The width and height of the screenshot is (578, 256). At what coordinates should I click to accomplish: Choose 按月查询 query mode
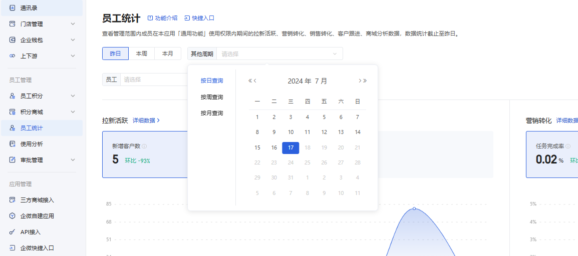[x=212, y=113]
